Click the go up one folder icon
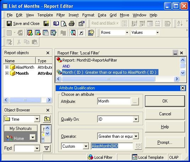Image resolution: width=190 pixels, height=162 pixels. [x=47, y=119]
